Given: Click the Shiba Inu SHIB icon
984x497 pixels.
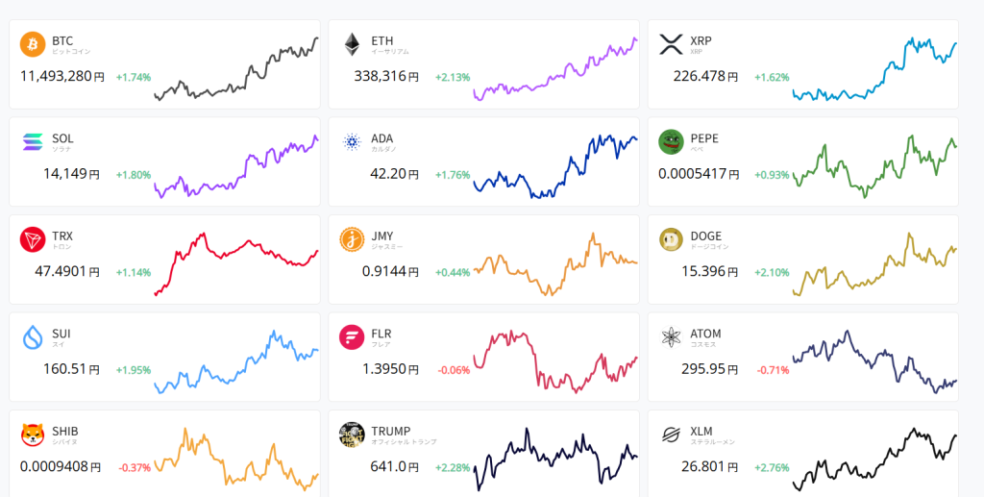Looking at the screenshot, I should 33,435.
